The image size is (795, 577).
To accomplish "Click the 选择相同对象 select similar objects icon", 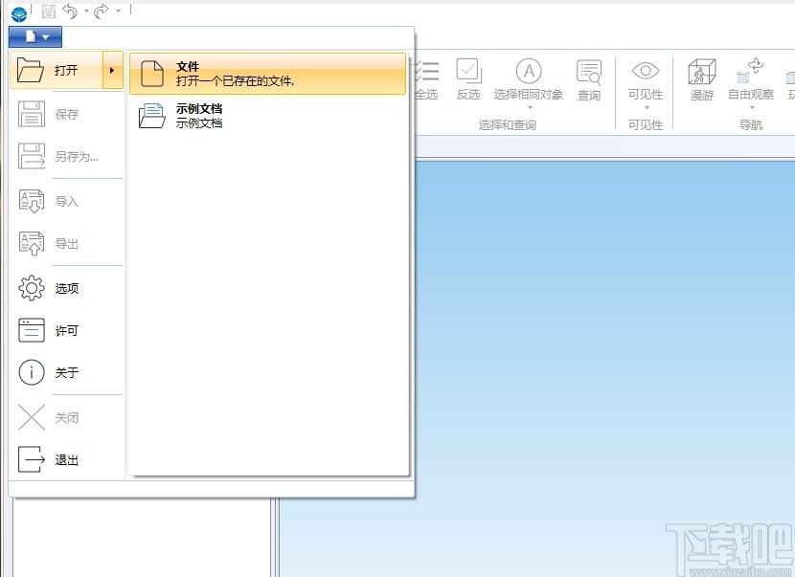I will coord(529,72).
